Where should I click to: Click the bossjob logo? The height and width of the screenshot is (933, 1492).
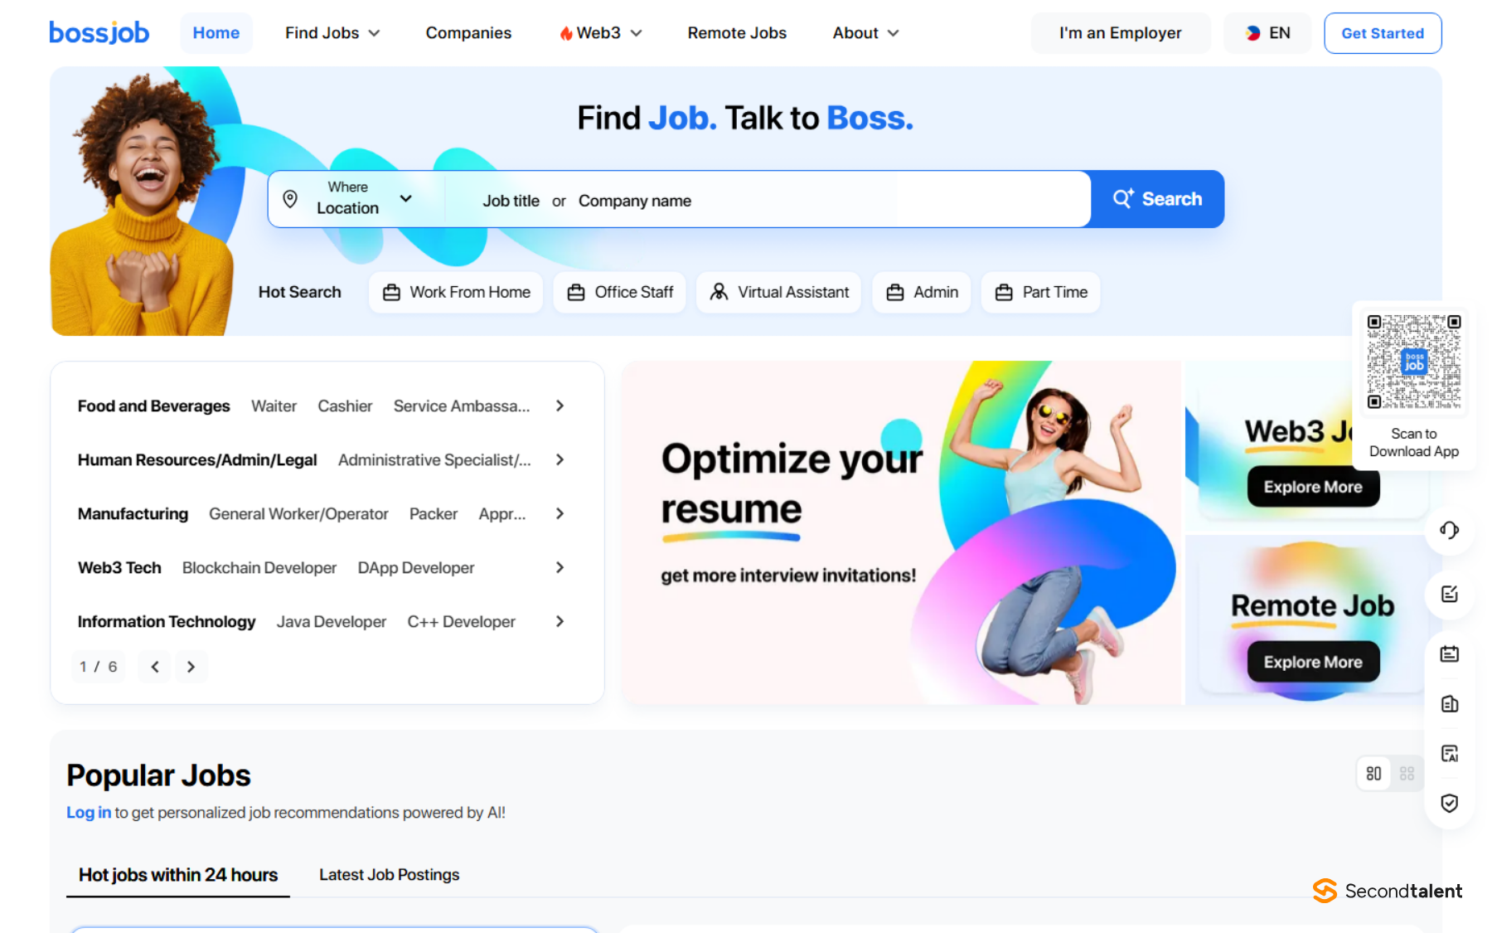pos(99,33)
